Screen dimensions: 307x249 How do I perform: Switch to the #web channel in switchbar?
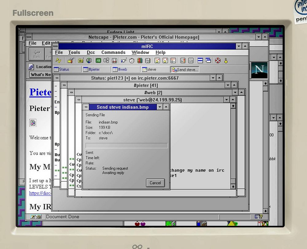pyautogui.click(x=126, y=69)
